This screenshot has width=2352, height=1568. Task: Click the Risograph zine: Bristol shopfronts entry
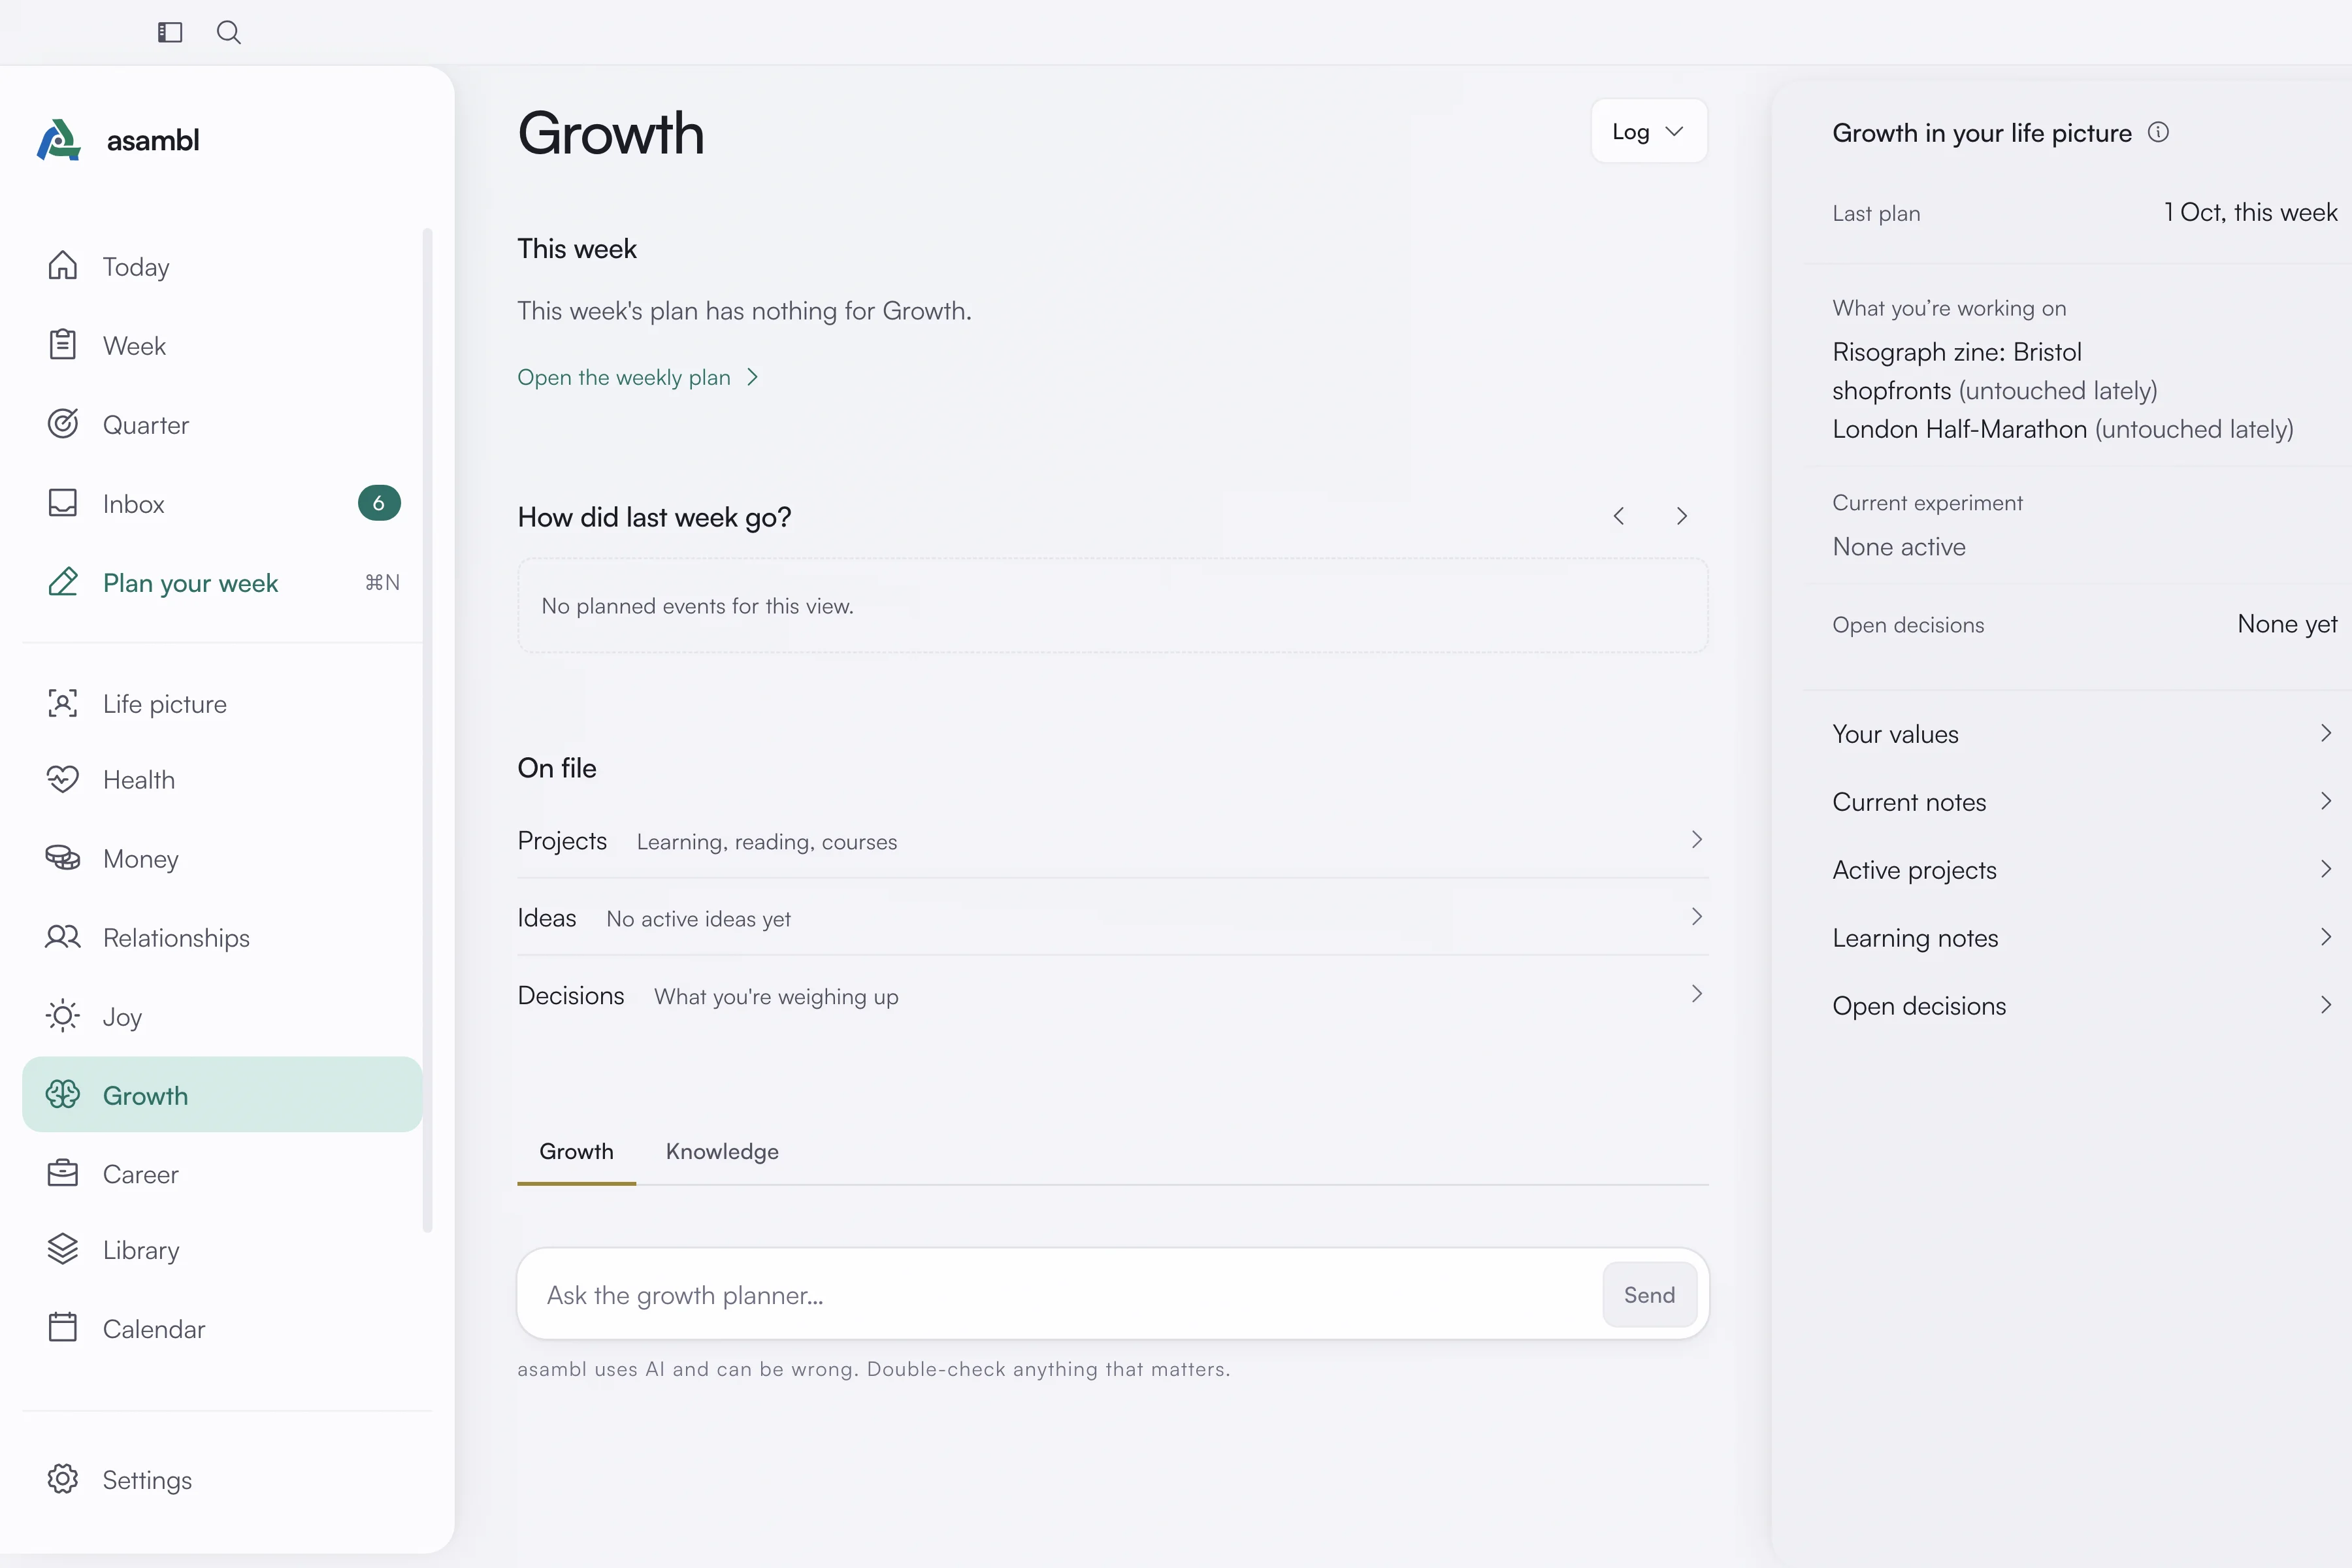pos(1994,372)
